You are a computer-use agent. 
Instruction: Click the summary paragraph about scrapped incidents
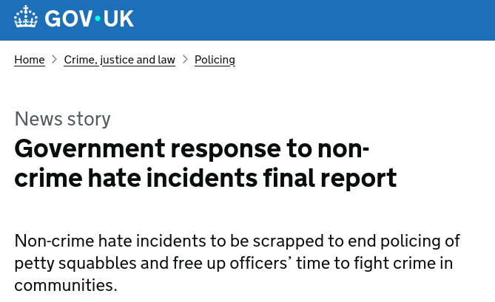(237, 263)
